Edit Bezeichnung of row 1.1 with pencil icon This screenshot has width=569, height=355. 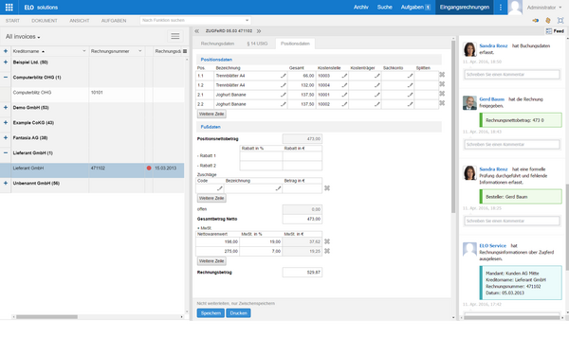[x=283, y=76]
